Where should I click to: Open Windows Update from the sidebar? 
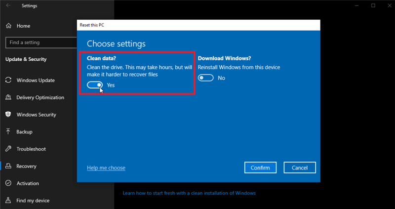[x=35, y=80]
